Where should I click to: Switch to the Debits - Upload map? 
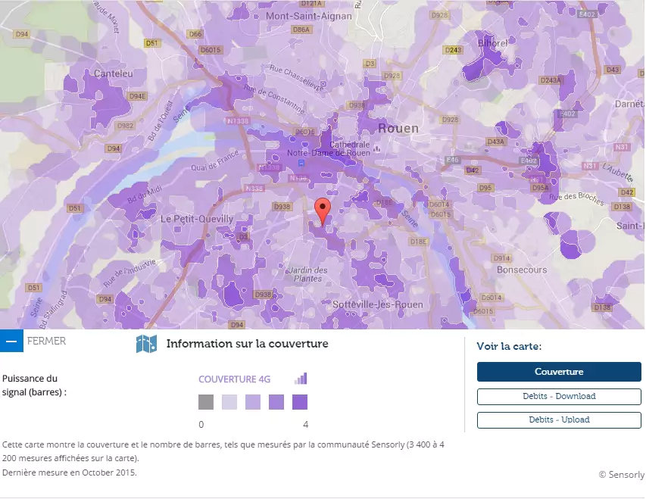pos(559,419)
